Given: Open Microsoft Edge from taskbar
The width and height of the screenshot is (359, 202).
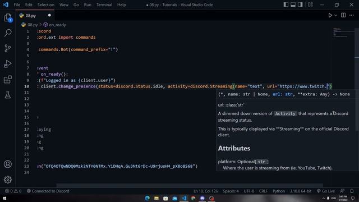Looking at the screenshot, I should [147, 198].
